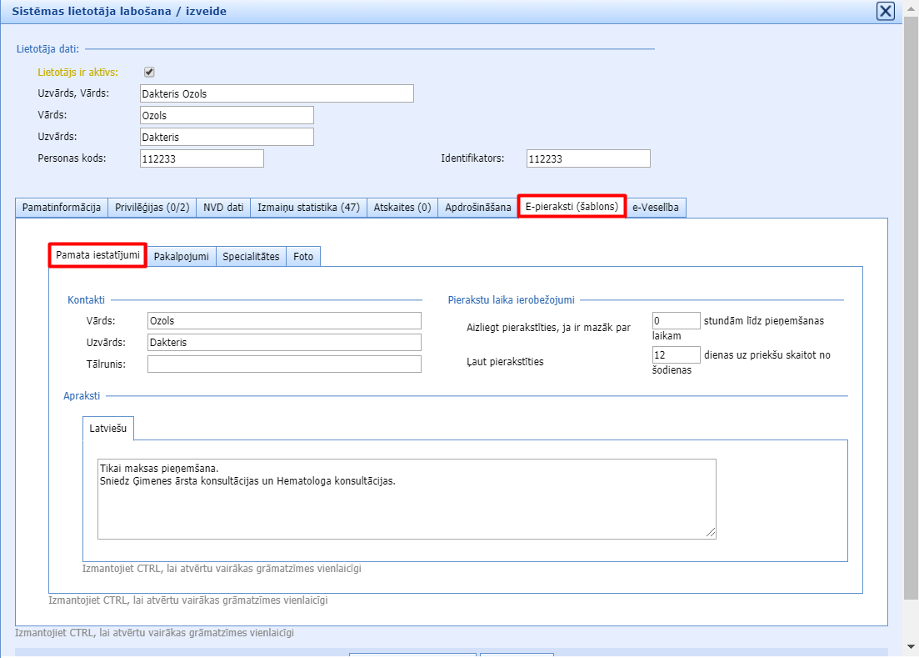
Task: Open the Specialitātes sub-tab
Action: 251,257
